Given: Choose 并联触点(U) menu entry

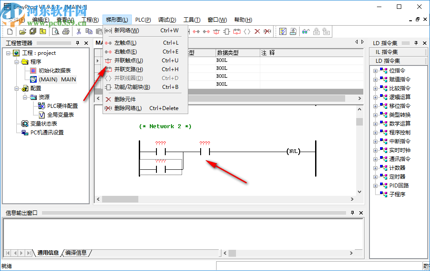Looking at the screenshot, I should (x=145, y=60).
